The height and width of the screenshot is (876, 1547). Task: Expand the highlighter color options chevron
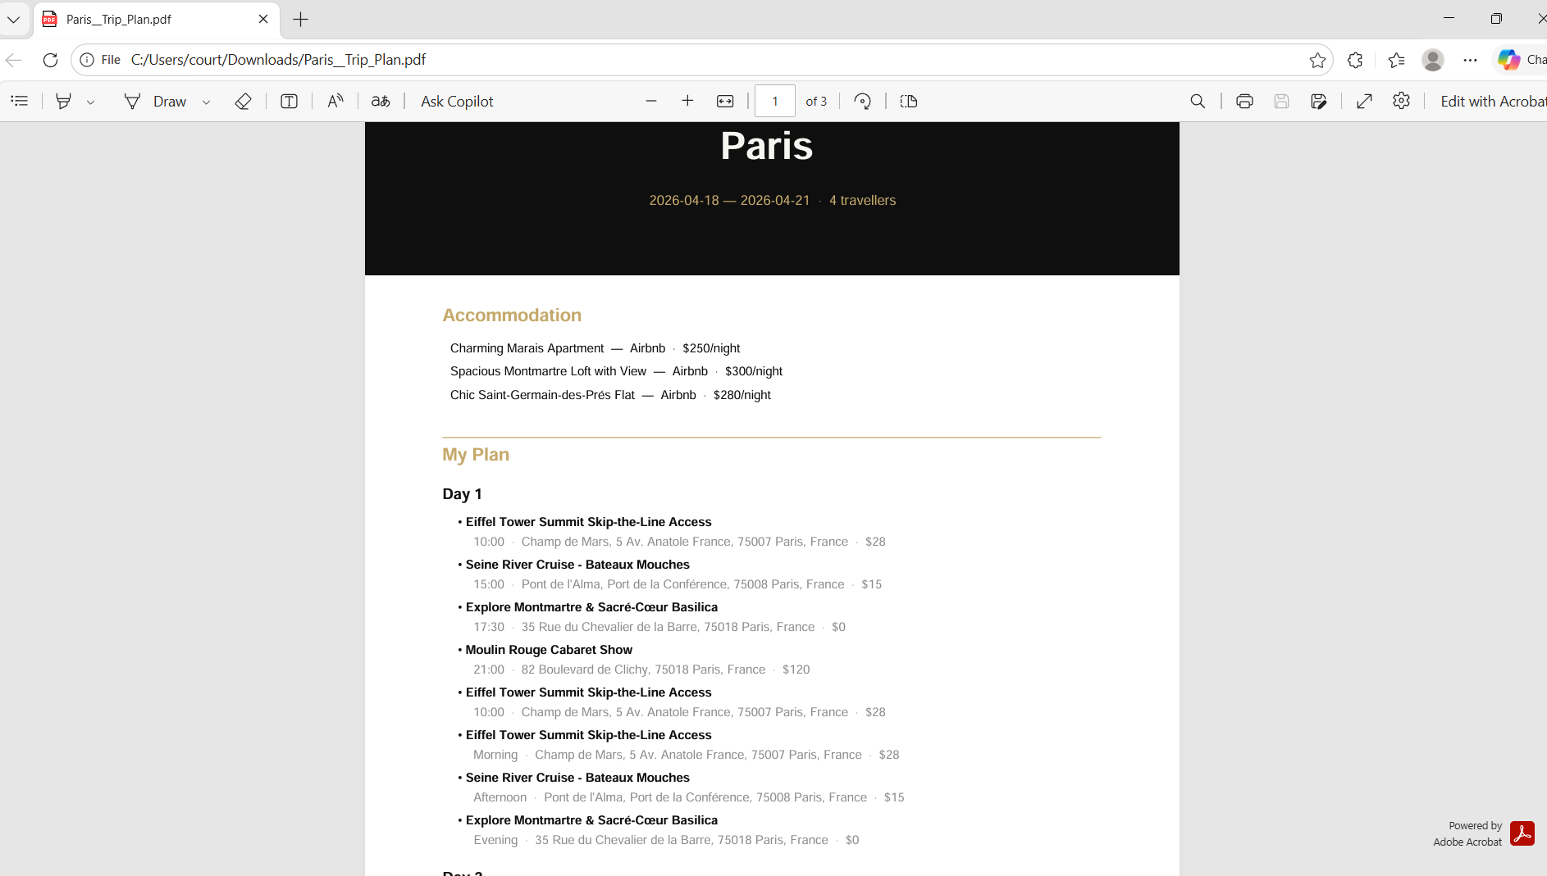click(x=90, y=101)
